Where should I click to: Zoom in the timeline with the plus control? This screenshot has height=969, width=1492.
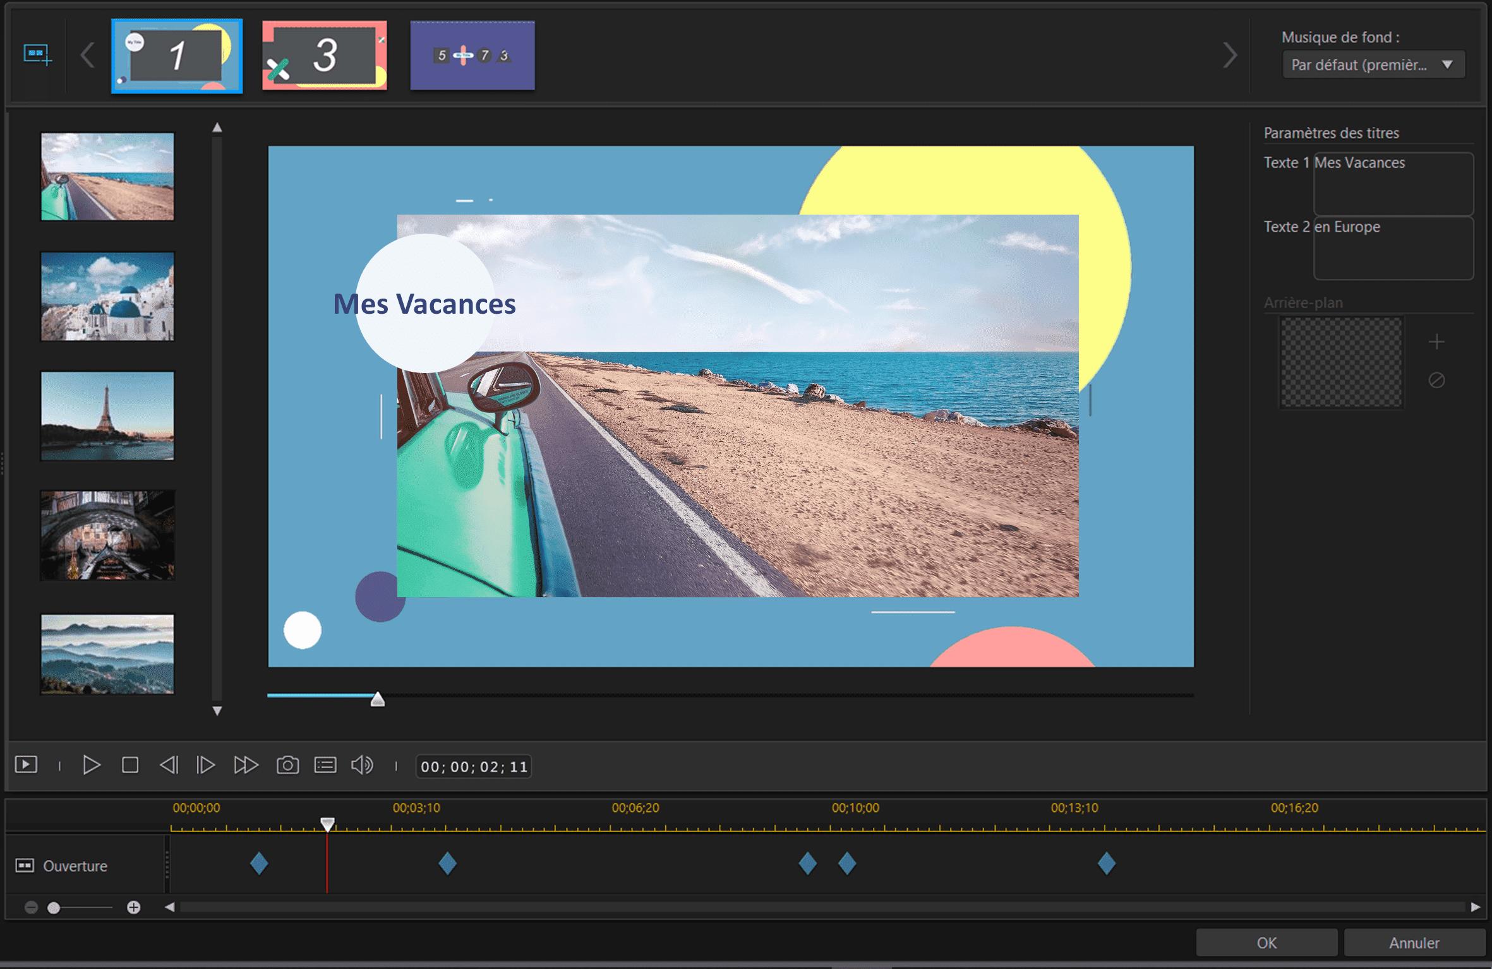coord(133,907)
